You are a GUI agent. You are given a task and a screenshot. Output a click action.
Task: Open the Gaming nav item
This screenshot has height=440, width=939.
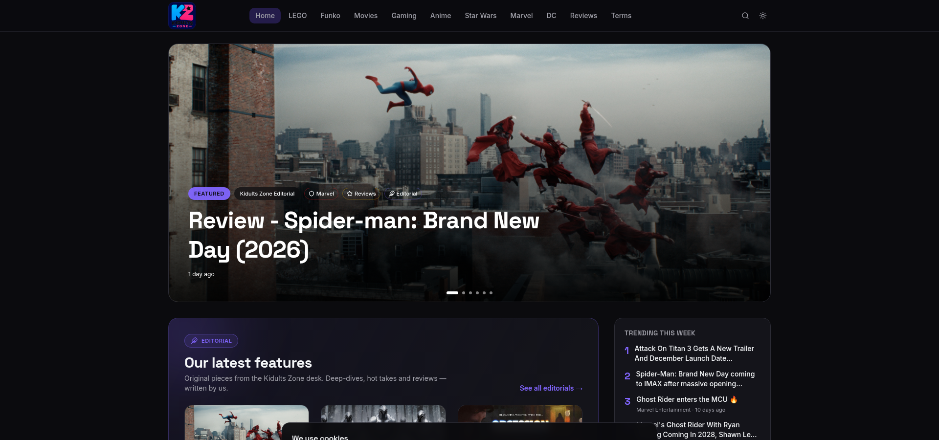coord(404,16)
